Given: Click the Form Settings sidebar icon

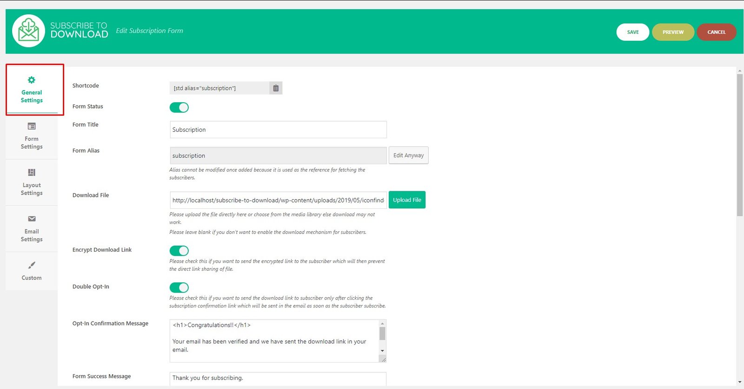Looking at the screenshot, I should click(x=32, y=126).
